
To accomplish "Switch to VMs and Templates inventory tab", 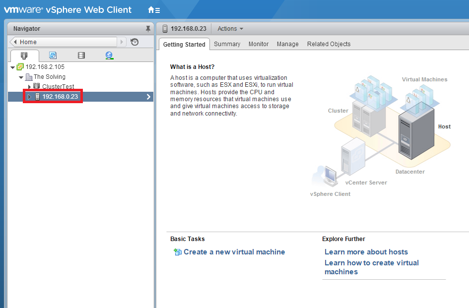I will coord(53,56).
